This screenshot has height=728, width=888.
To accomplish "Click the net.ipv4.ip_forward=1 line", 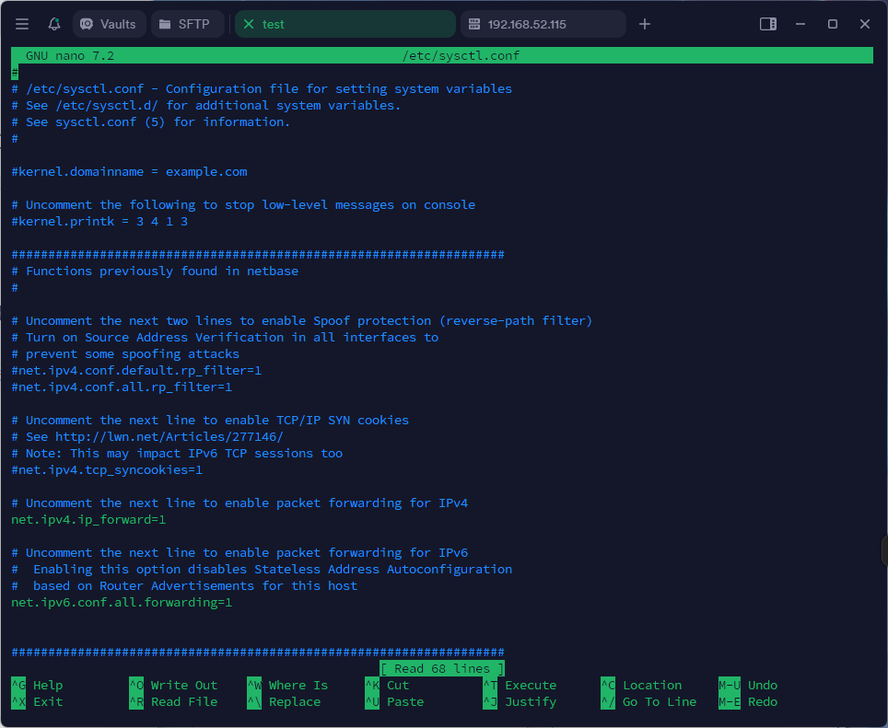I will coord(88,520).
